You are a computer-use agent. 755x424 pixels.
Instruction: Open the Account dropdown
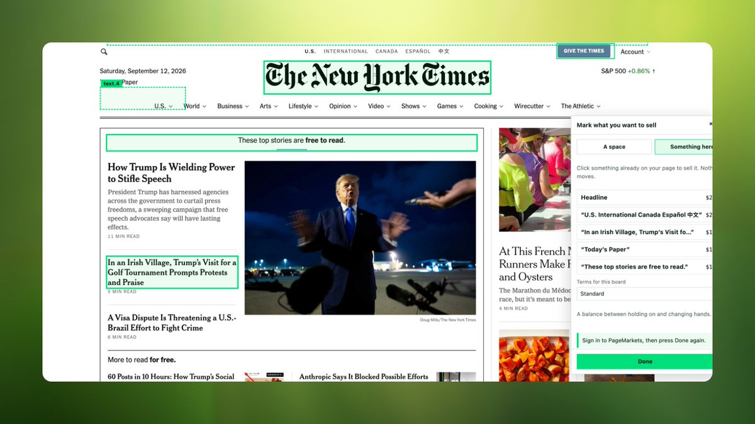tap(635, 52)
